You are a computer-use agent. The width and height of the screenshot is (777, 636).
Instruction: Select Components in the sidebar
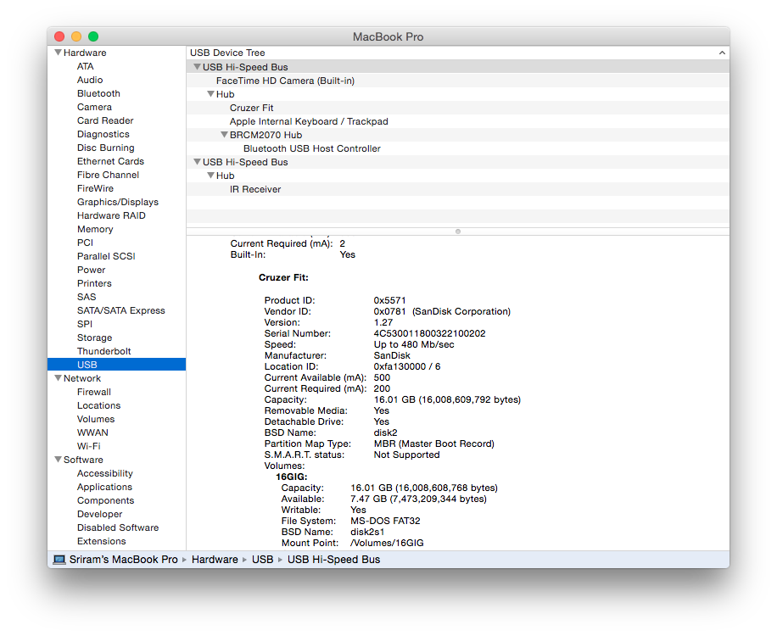tap(105, 500)
